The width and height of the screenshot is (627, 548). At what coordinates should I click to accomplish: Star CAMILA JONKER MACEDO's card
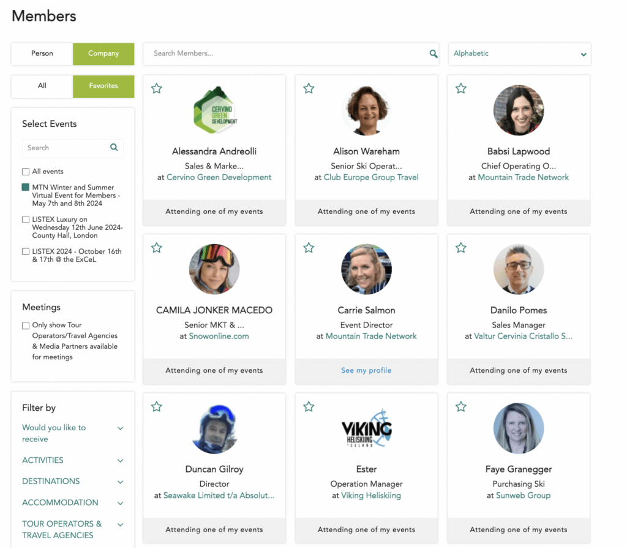pyautogui.click(x=156, y=248)
